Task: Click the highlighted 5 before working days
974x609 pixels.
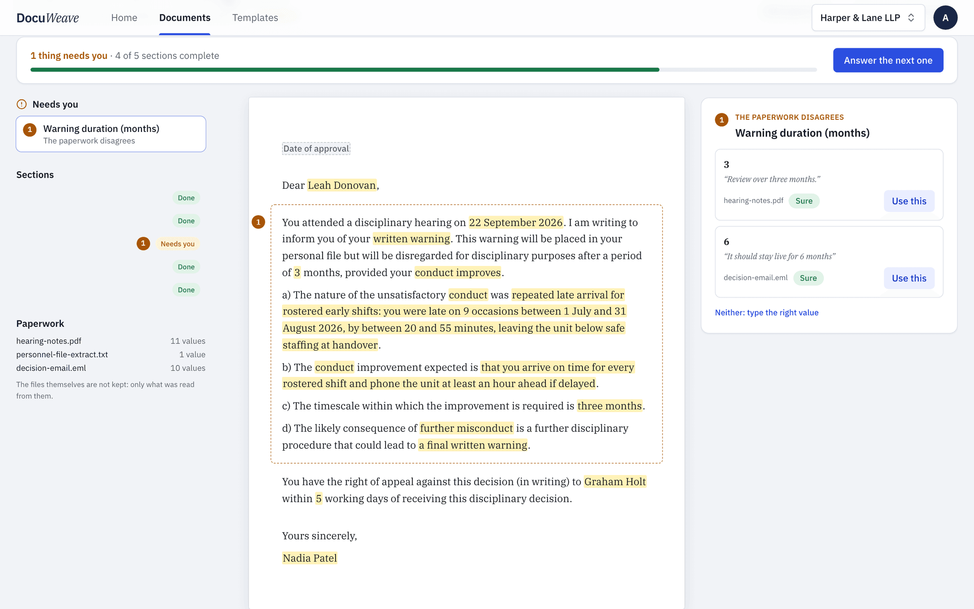Action: coord(319,499)
